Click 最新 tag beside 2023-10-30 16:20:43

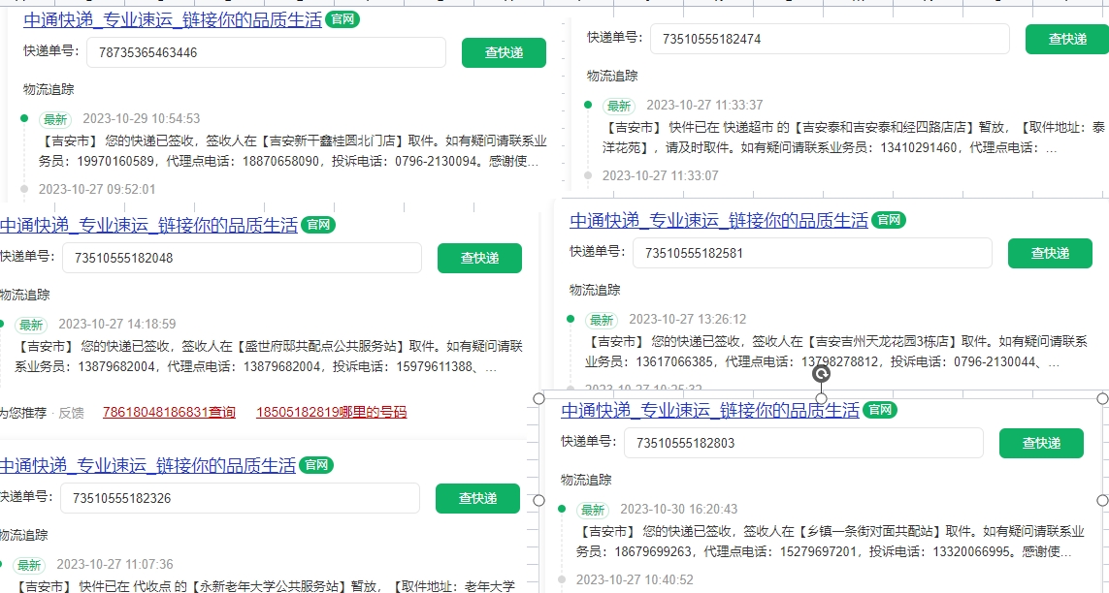[x=593, y=510]
